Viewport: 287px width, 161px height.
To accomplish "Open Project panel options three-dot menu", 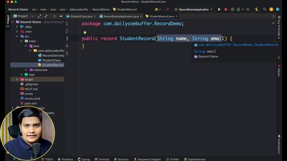I will (x=54, y=16).
